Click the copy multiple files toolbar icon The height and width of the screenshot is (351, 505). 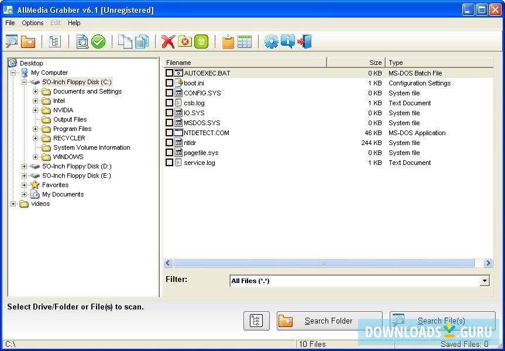click(142, 42)
